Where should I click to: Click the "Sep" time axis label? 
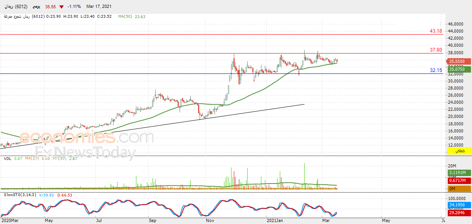point(153,221)
